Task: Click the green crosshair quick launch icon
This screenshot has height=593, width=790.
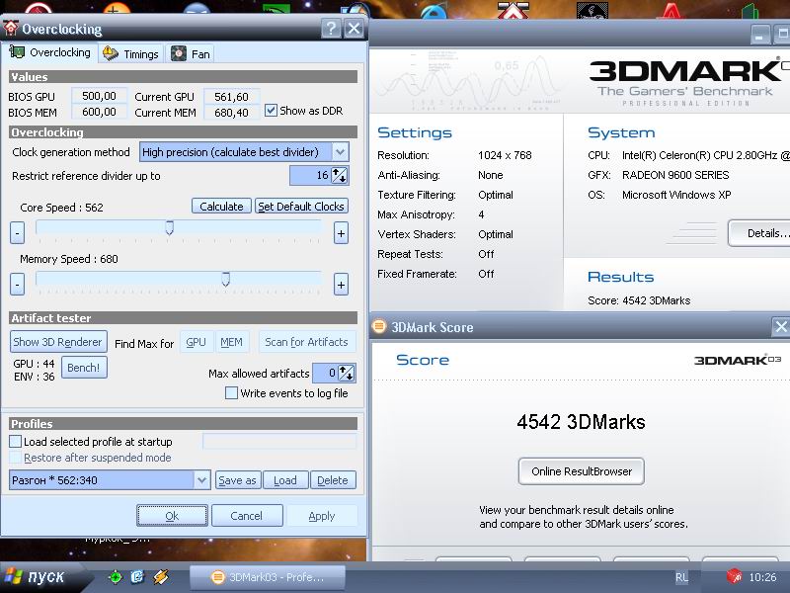Action: click(x=115, y=577)
